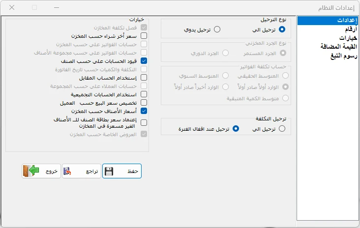Click the خيارات group box heading
The image size is (360, 228).
click(137, 20)
